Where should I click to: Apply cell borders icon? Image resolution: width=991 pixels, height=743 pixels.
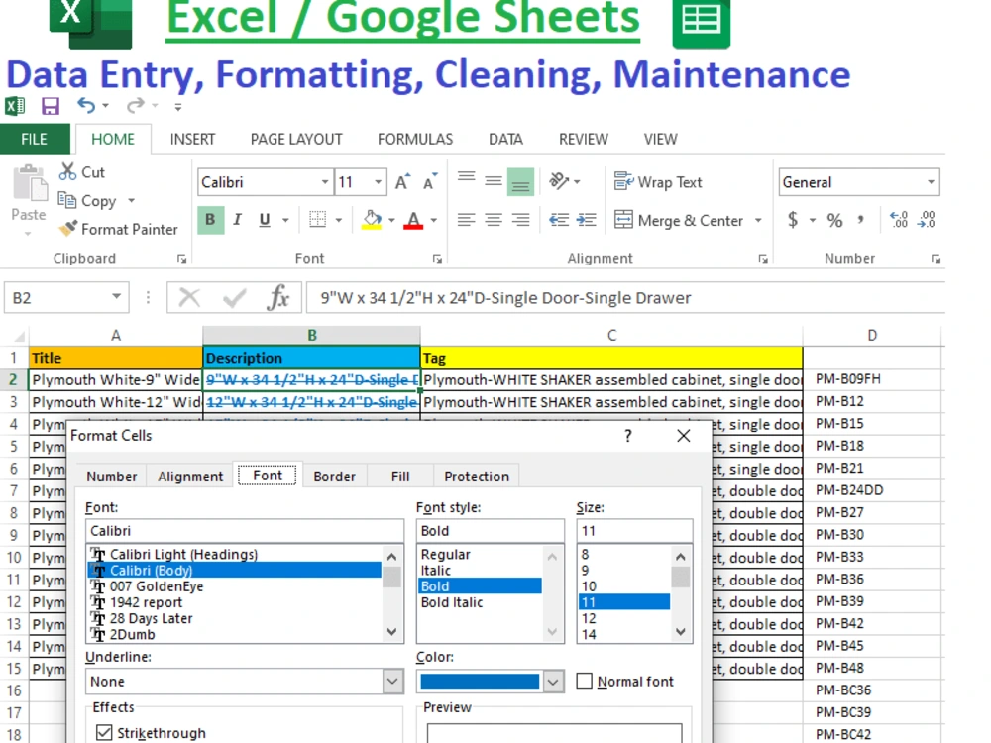pyautogui.click(x=317, y=220)
